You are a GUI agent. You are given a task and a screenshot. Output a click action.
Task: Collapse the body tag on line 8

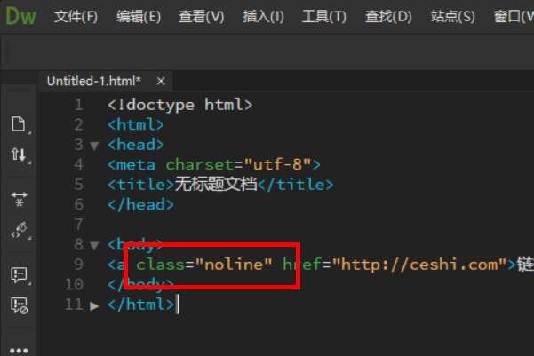[x=94, y=245]
